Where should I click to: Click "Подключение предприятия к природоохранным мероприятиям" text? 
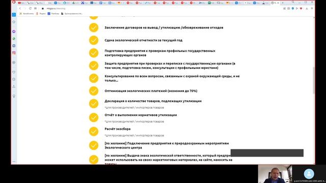coord(167,145)
